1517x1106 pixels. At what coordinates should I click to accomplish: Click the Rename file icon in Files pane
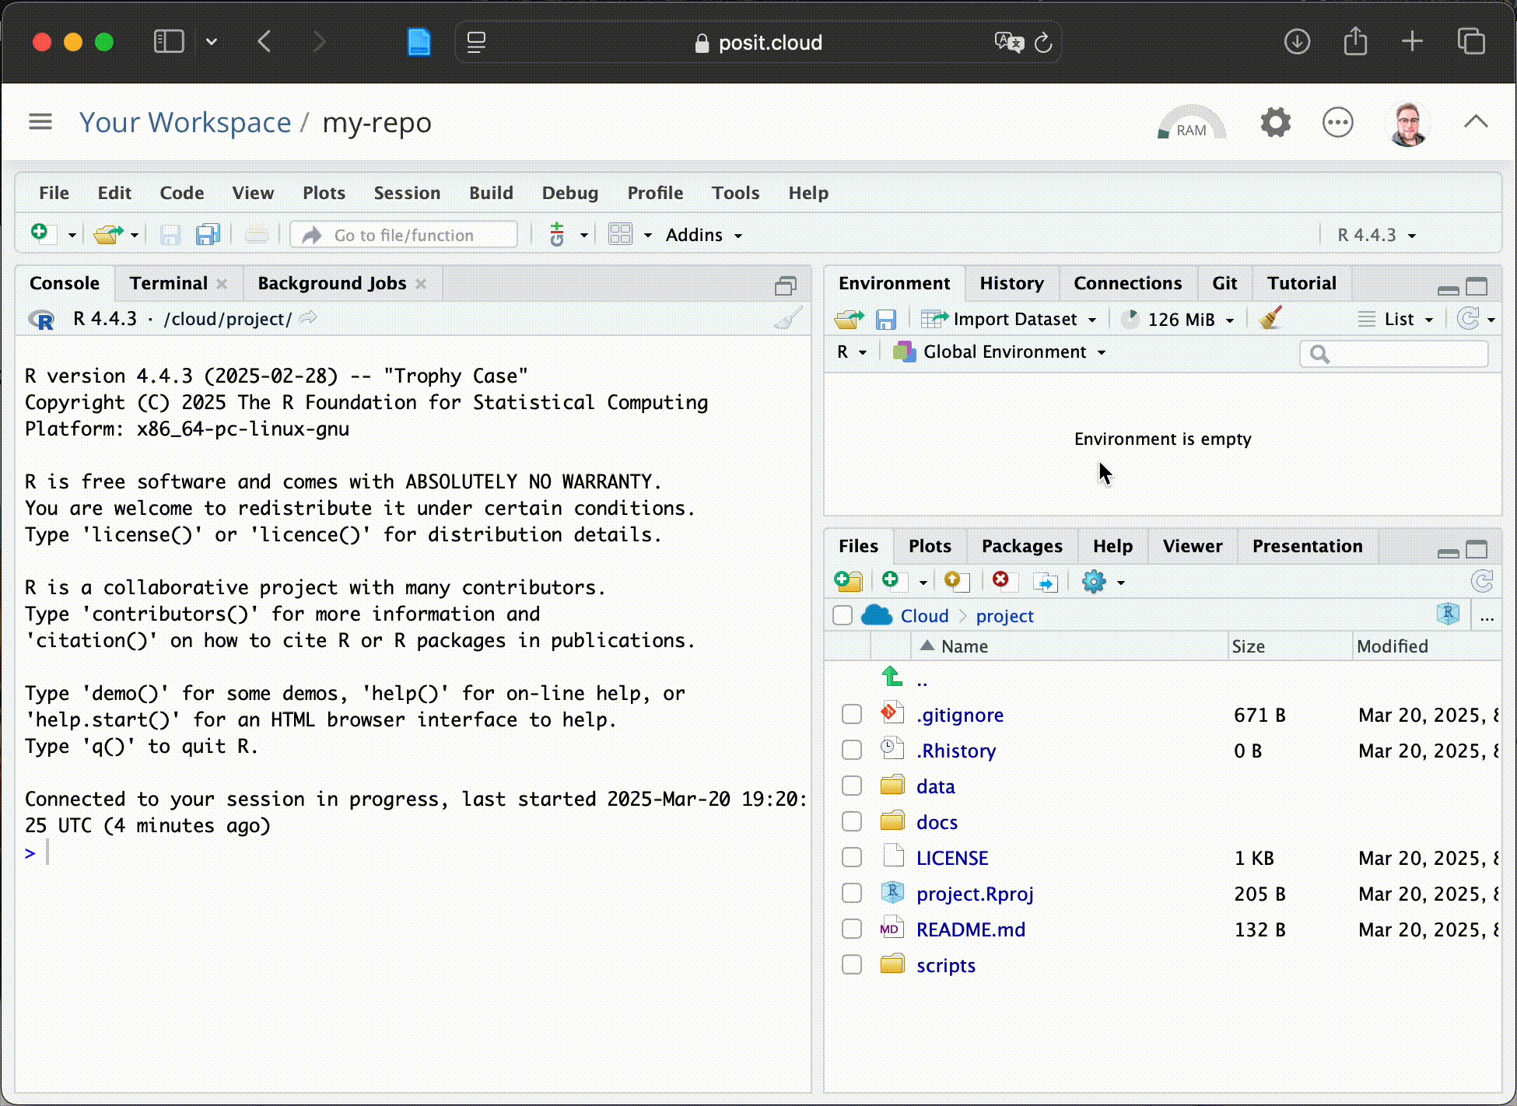point(1046,583)
